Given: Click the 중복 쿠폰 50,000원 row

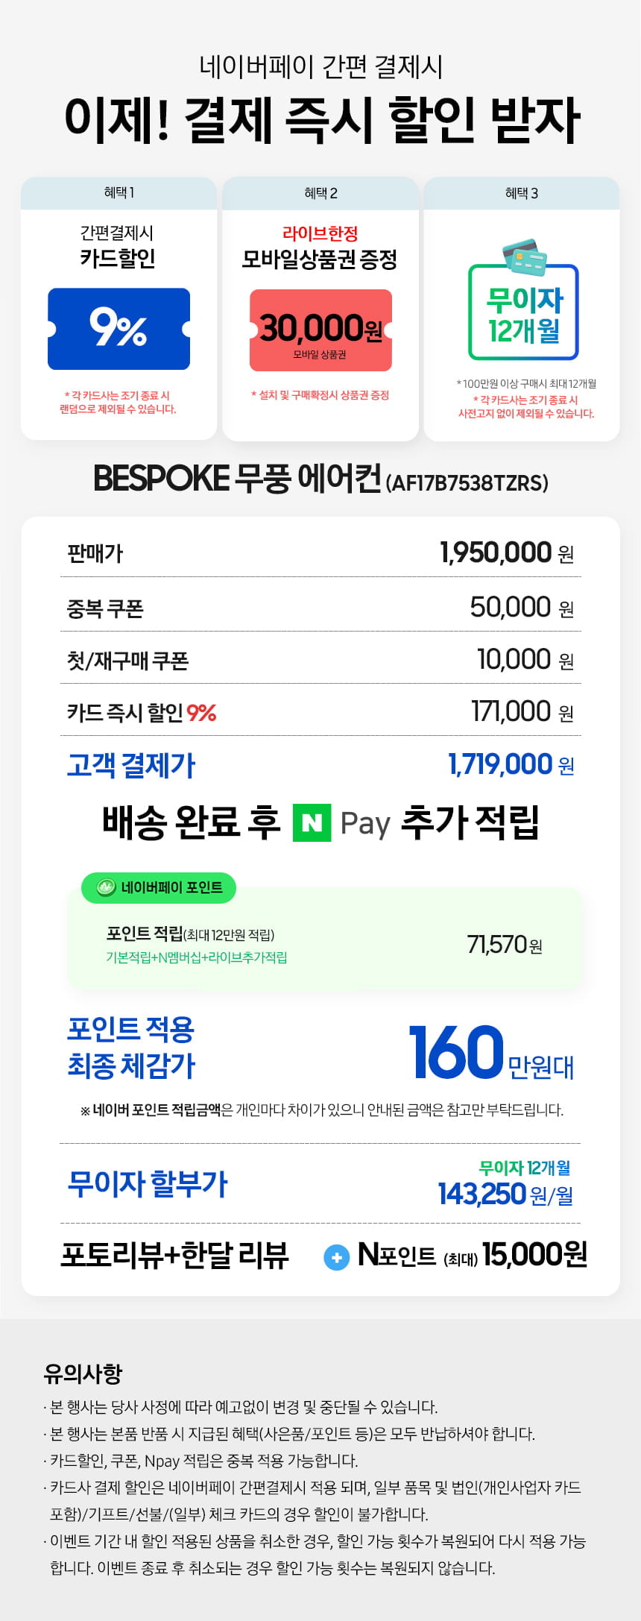Looking at the screenshot, I should pyautogui.click(x=320, y=608).
